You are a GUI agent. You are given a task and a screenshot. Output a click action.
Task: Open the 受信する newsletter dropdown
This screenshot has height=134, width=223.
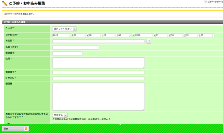[60, 115]
